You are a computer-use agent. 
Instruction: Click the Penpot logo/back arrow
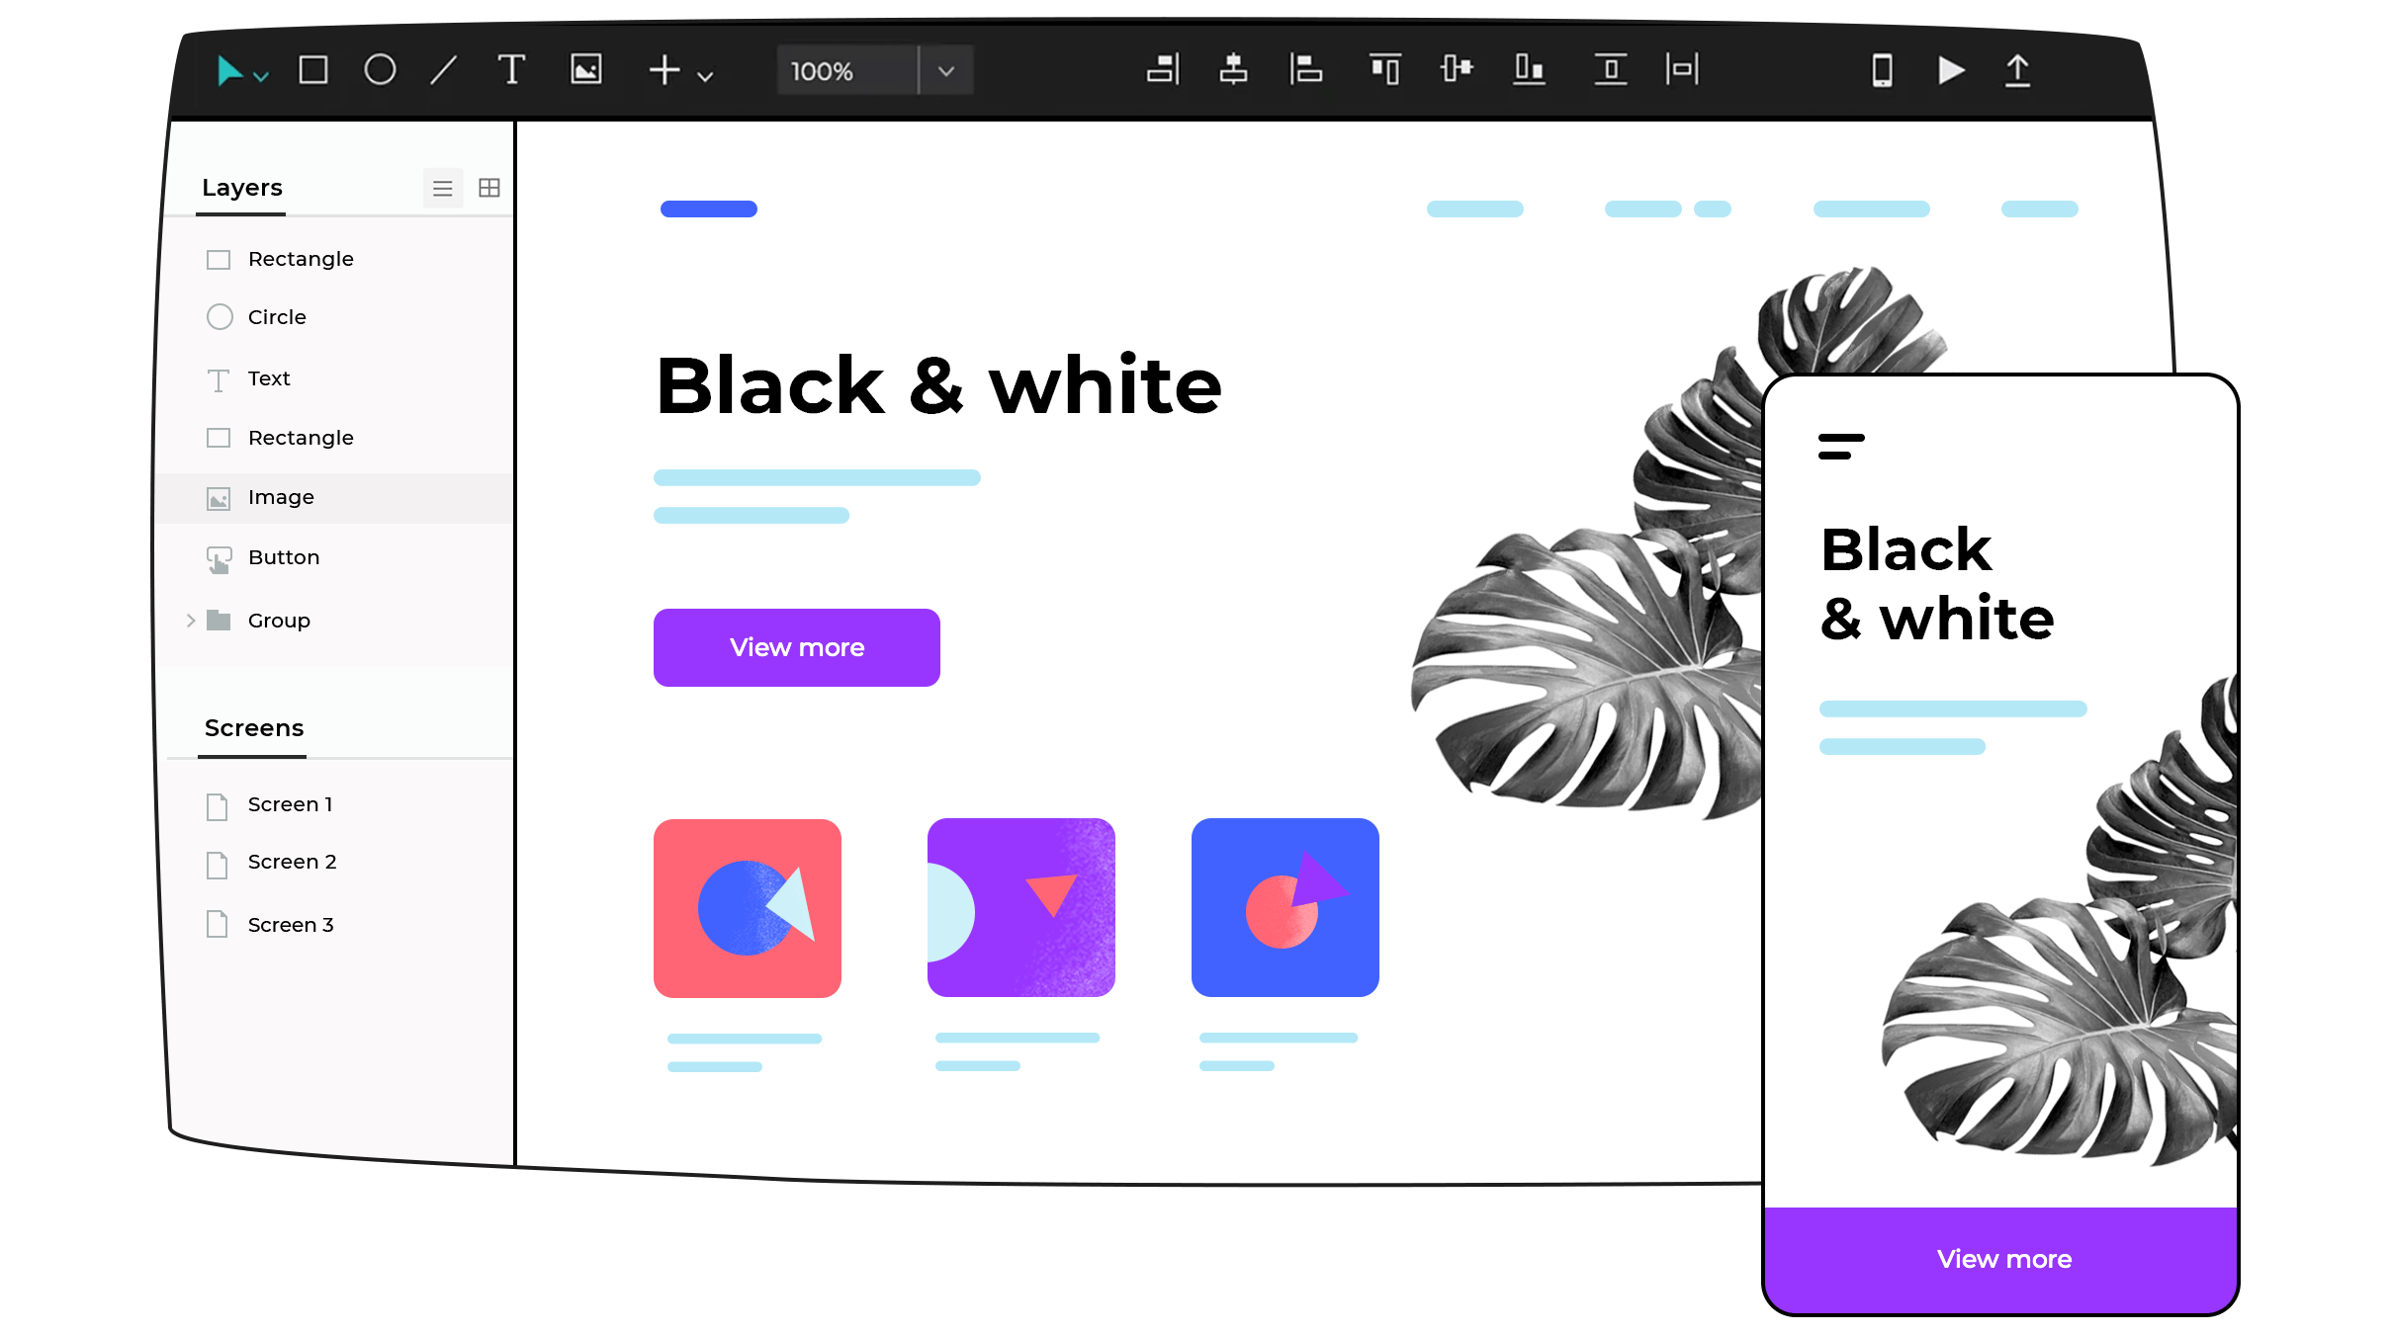tap(229, 69)
